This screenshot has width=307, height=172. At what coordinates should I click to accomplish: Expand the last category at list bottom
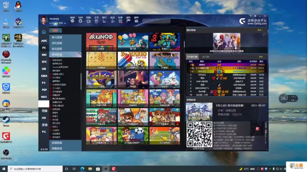pyautogui.click(x=65, y=148)
